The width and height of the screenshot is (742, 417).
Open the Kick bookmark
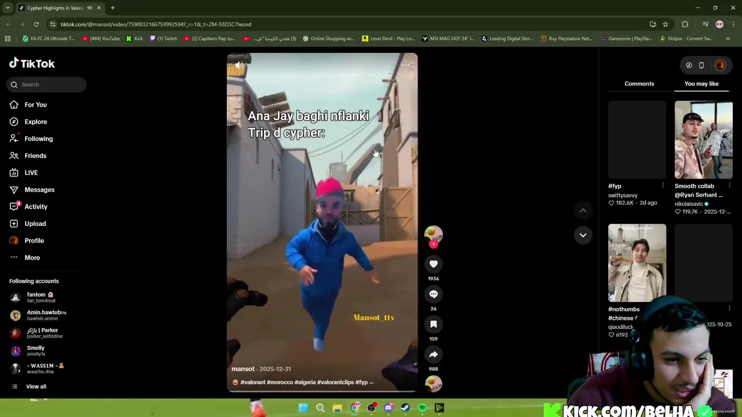pyautogui.click(x=134, y=39)
